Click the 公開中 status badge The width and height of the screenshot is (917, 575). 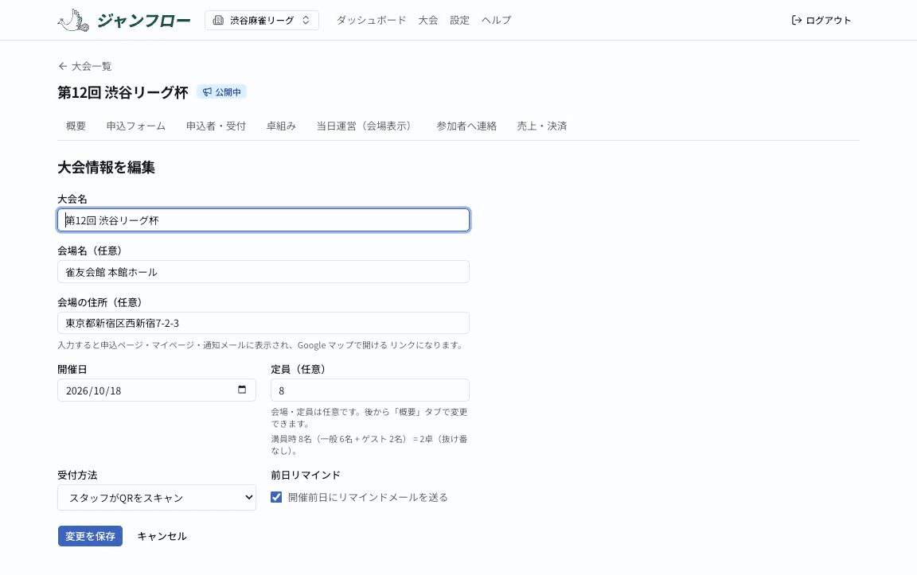pos(221,91)
